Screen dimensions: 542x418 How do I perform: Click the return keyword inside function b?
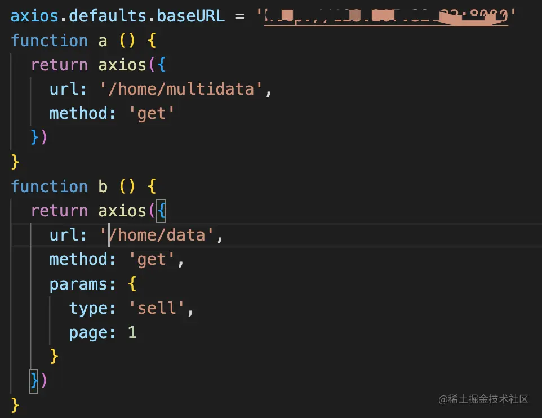[x=59, y=211]
